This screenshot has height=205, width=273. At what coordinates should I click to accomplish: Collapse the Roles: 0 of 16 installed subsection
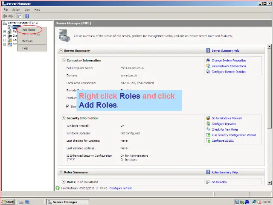pos(64,182)
